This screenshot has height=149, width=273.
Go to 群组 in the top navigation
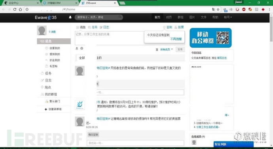click(180, 17)
